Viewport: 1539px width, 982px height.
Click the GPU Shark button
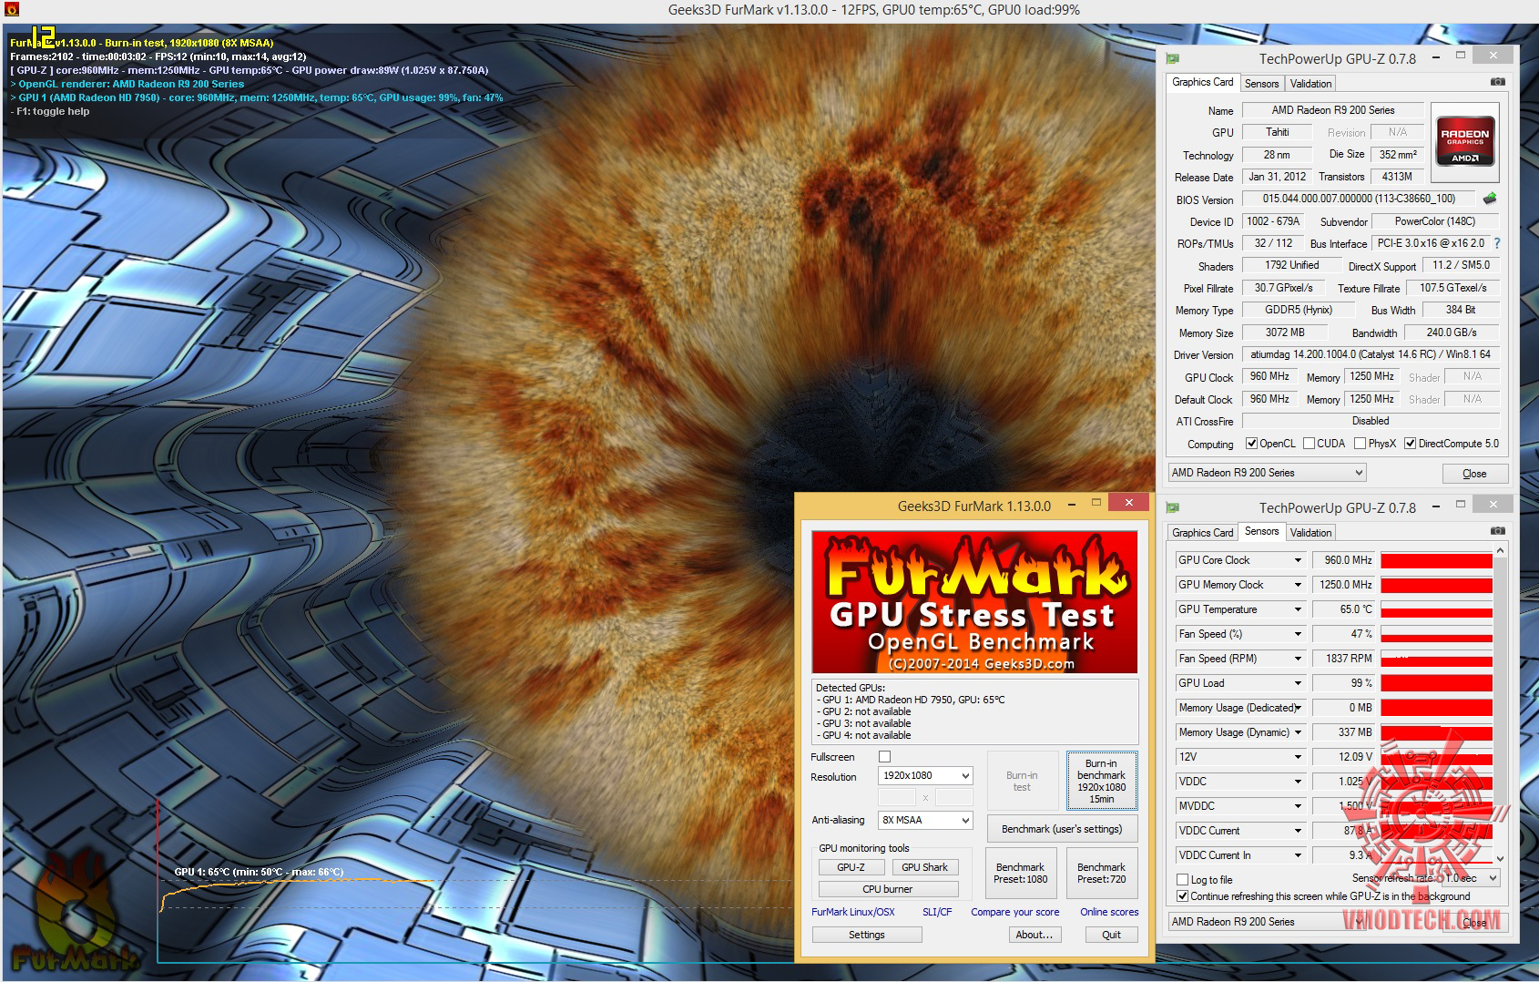924,867
